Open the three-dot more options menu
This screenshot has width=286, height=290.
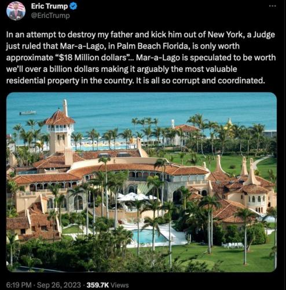[273, 6]
